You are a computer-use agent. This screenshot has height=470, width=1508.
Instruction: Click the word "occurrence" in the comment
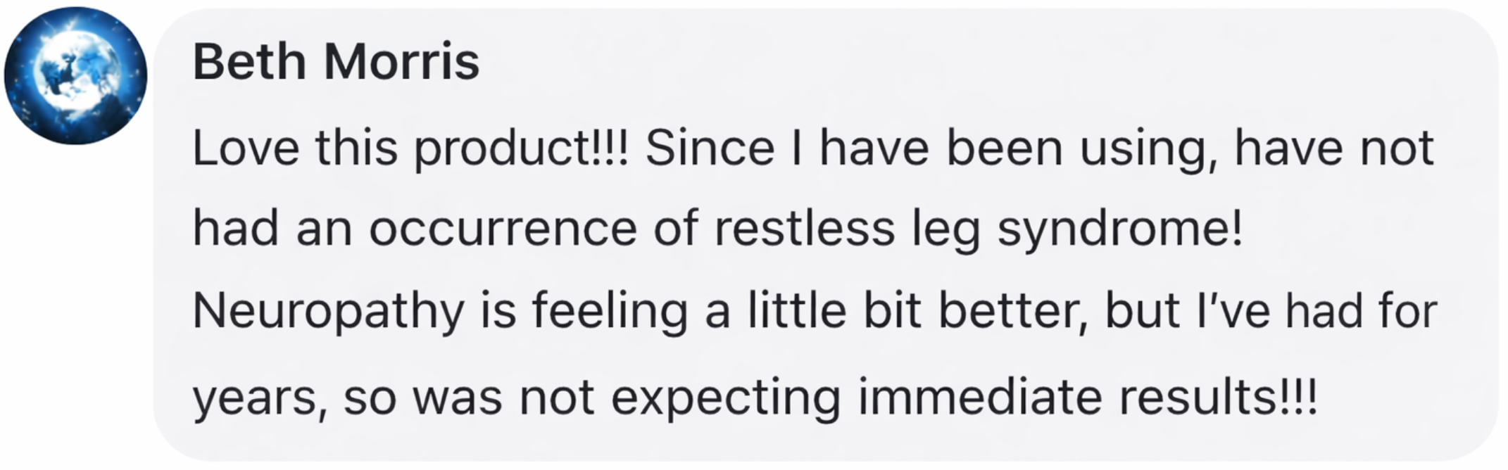tap(503, 229)
